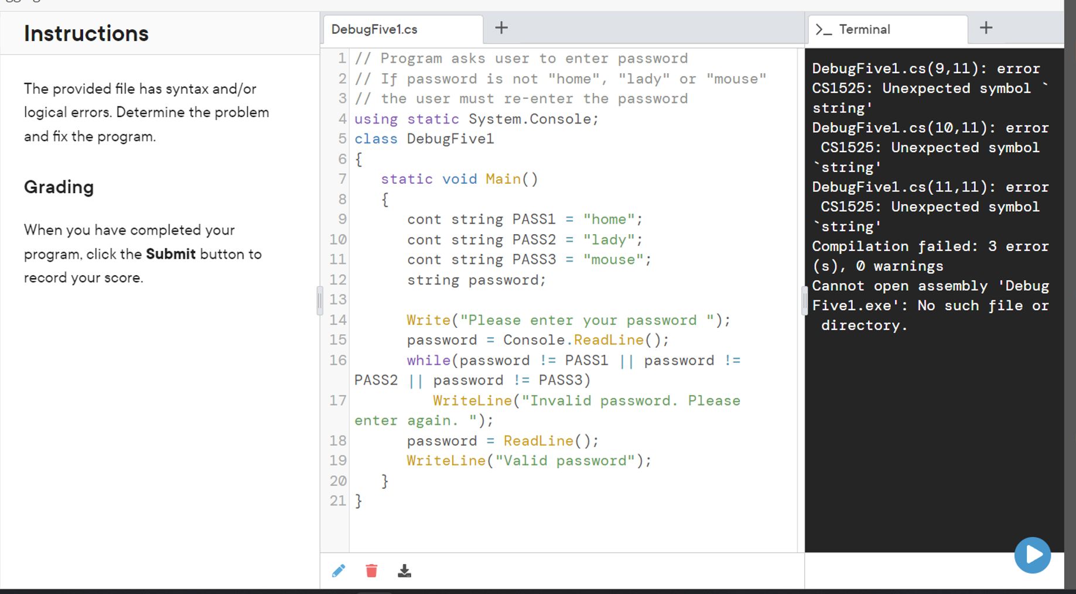
Task: Click the Instructions heading
Action: click(x=86, y=33)
